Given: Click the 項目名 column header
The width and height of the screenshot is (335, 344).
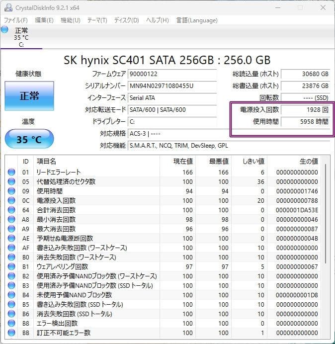Looking at the screenshot, I should click(x=96, y=162).
